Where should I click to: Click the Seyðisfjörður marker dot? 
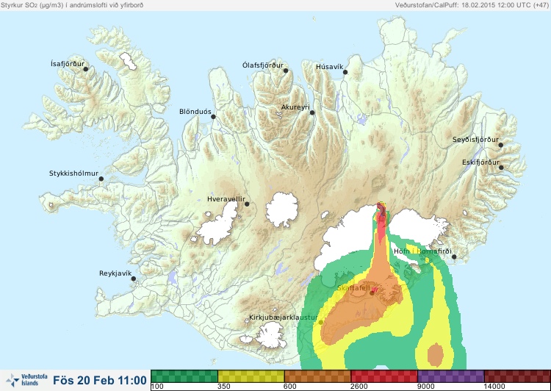501,145
